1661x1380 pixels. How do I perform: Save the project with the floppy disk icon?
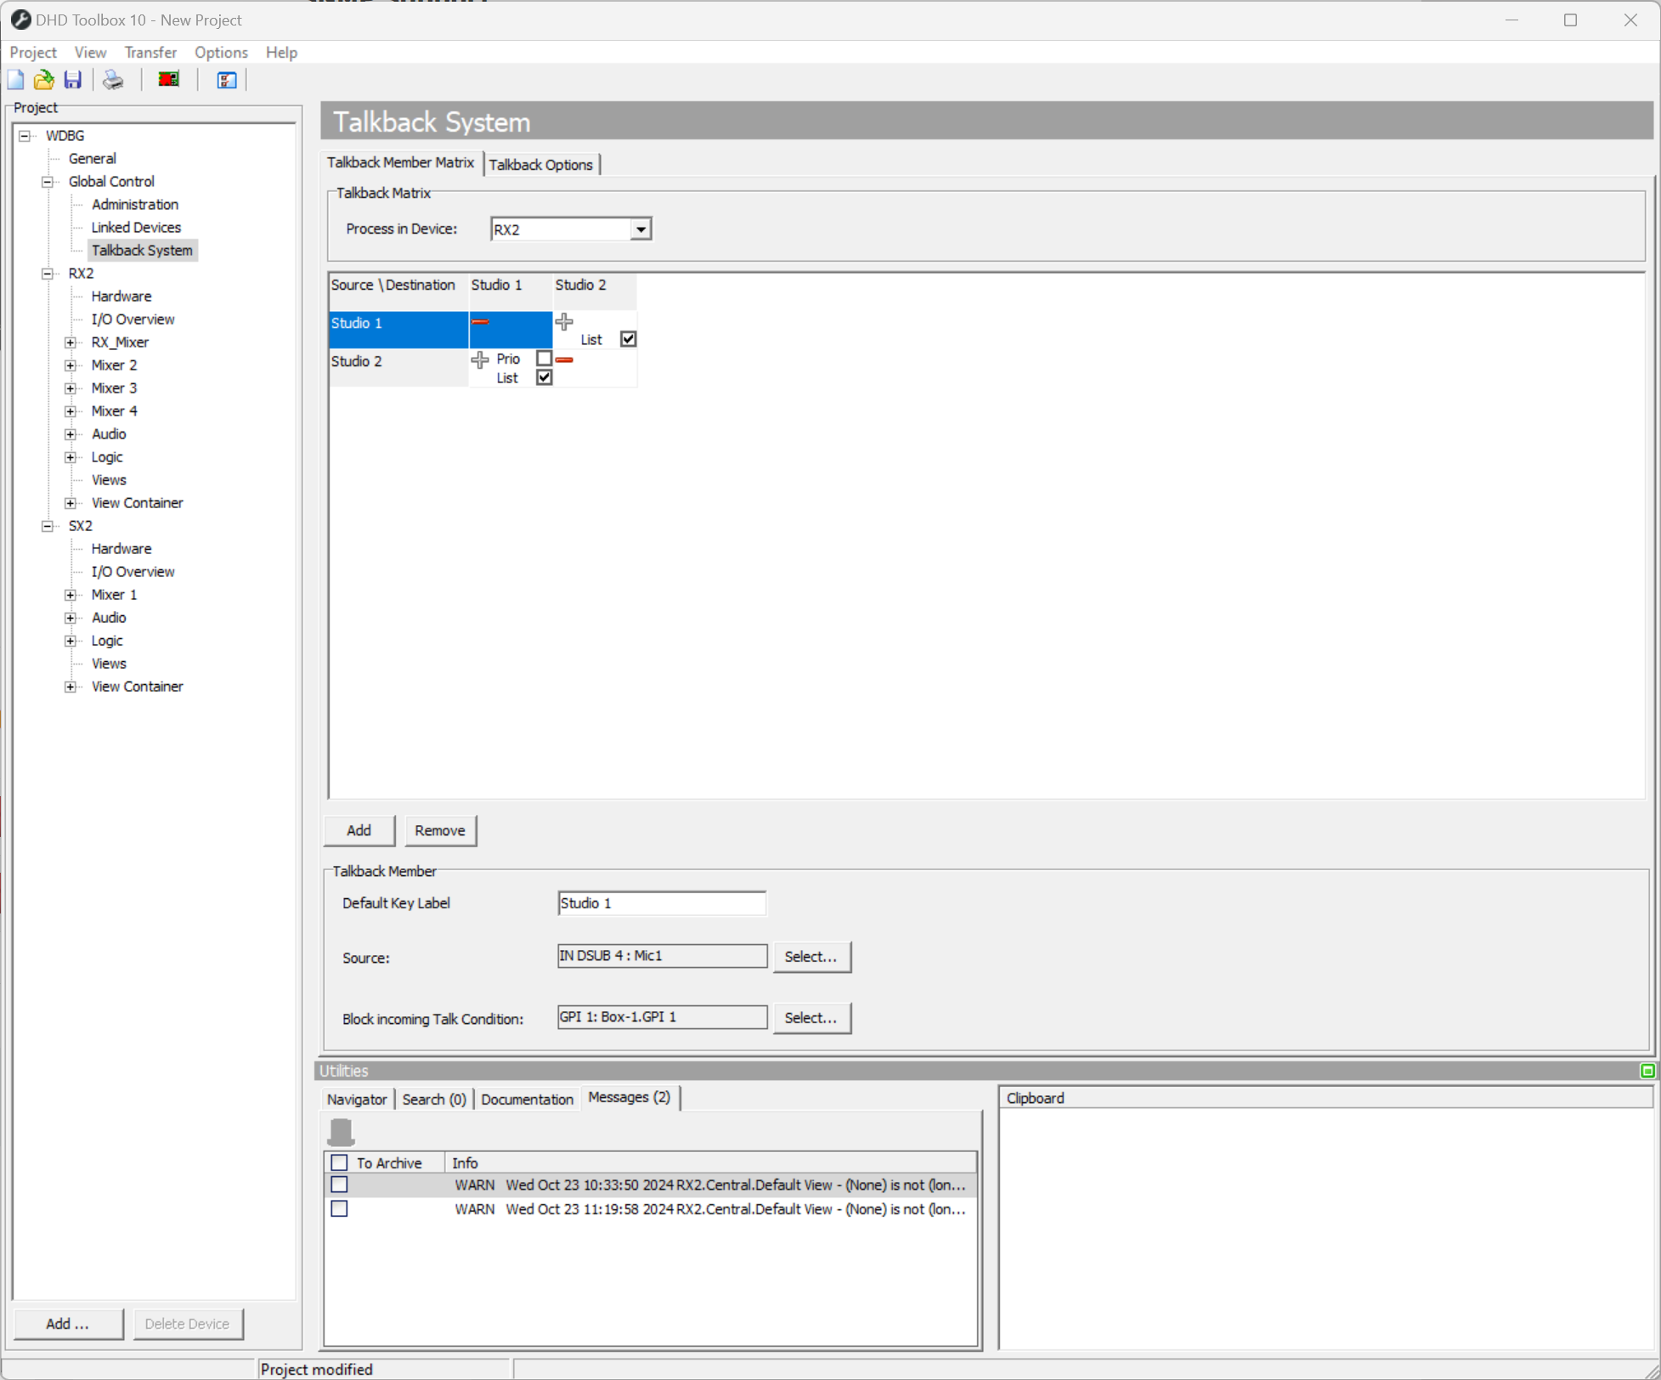[x=72, y=79]
